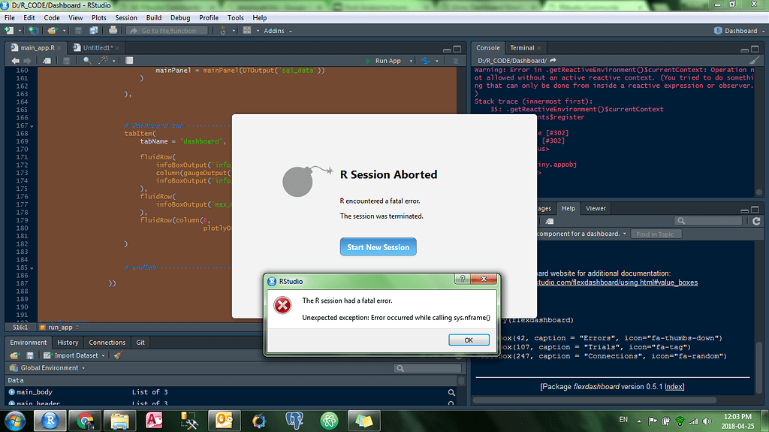
Task: Click the Compile Report notebook icon in editor
Action: (129, 61)
